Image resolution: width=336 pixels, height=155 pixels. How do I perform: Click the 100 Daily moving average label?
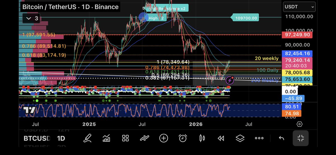point(267,70)
